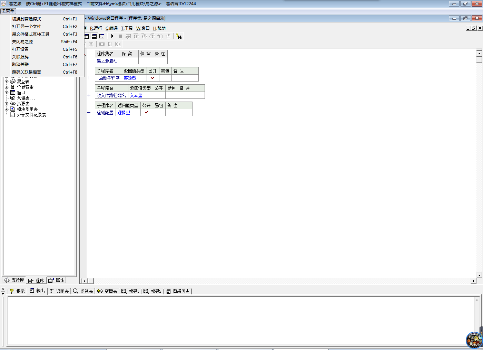Viewport: 483px width, 350px height.
Task: Click the horizontal scrollbar right arrow
Action: click(474, 281)
